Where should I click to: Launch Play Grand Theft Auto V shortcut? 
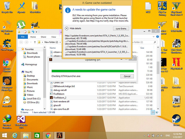coord(176,9)
